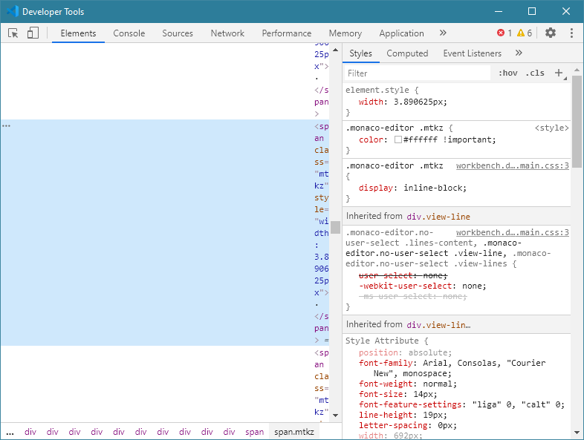Screen dimensions: 584x440
Task: Click the Styles pane scrollbar thumb
Action: pyautogui.click(x=577, y=122)
